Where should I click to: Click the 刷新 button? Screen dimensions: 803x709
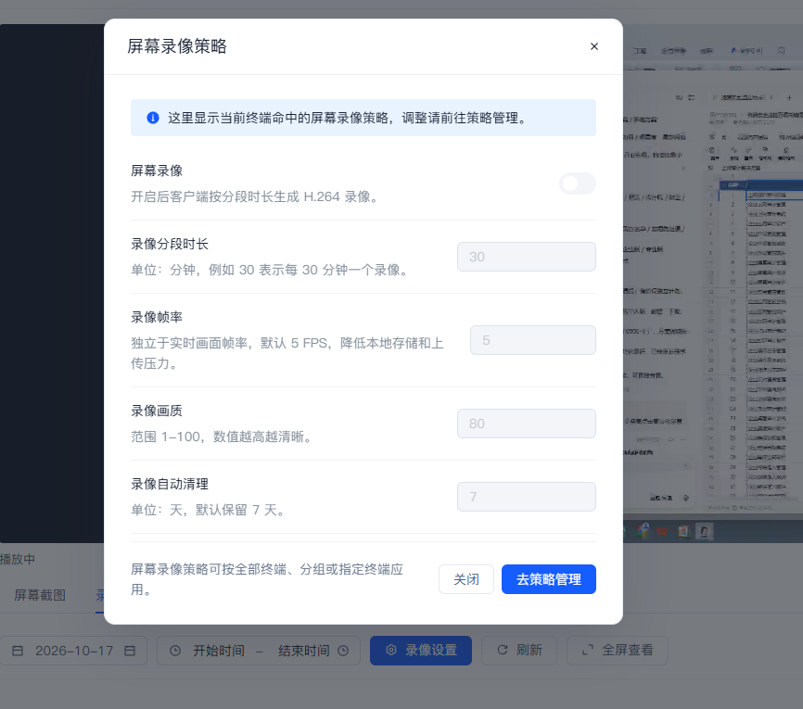518,650
